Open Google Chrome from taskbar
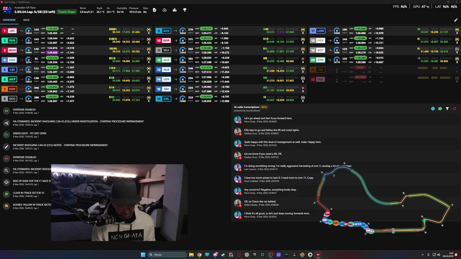This screenshot has width=461, height=259. 199,255
